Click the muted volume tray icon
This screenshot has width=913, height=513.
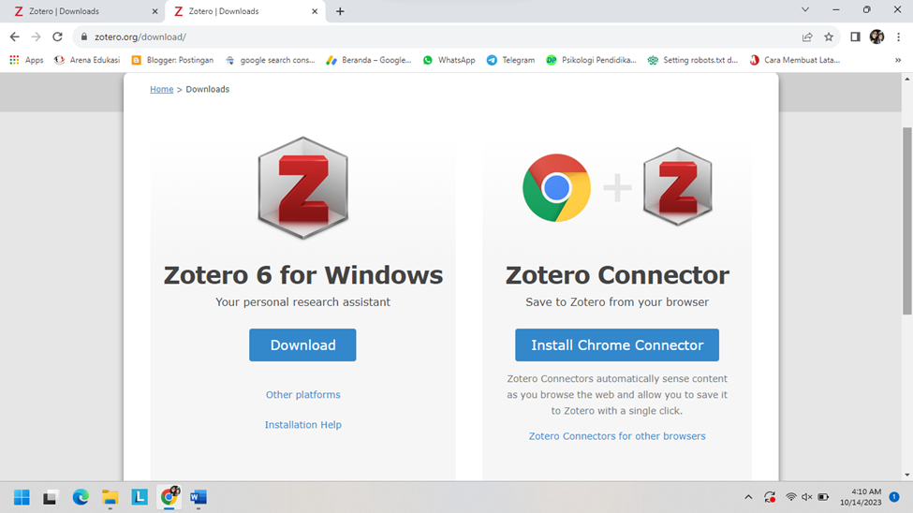pyautogui.click(x=807, y=497)
